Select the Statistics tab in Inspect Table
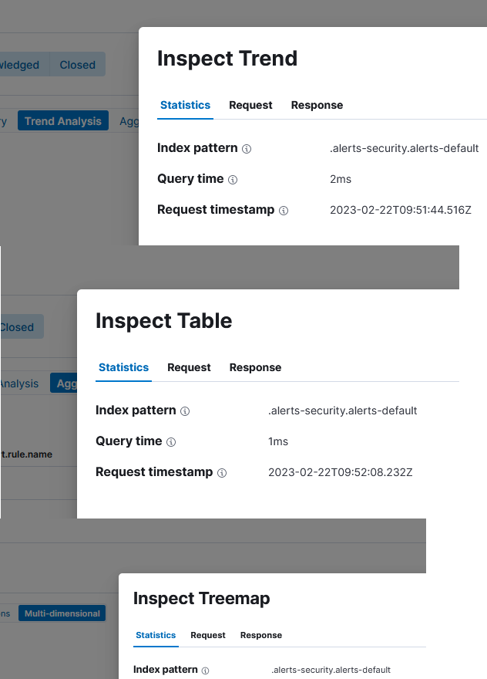 pyautogui.click(x=123, y=367)
